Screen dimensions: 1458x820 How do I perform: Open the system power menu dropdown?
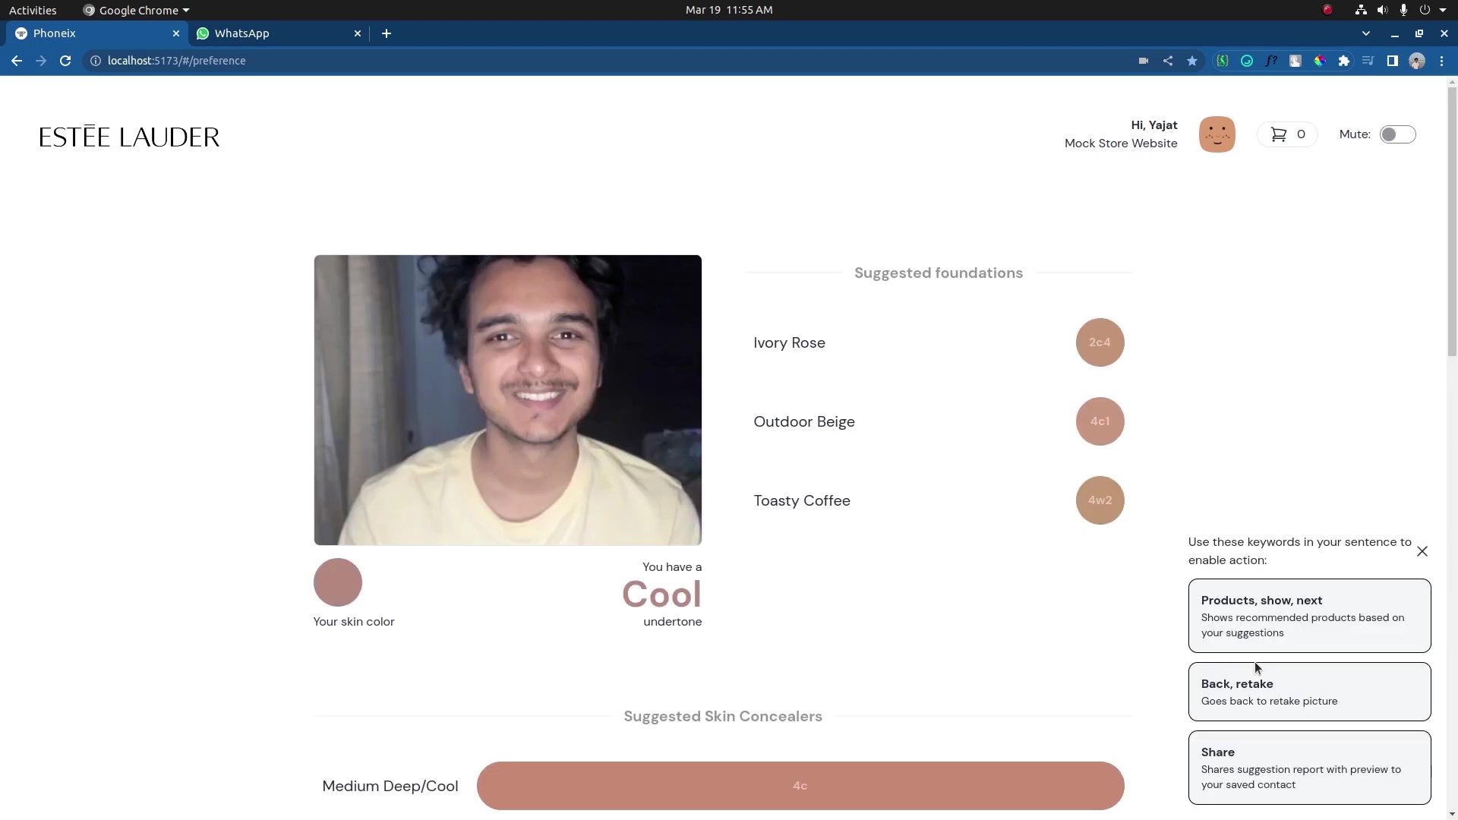[x=1442, y=10]
